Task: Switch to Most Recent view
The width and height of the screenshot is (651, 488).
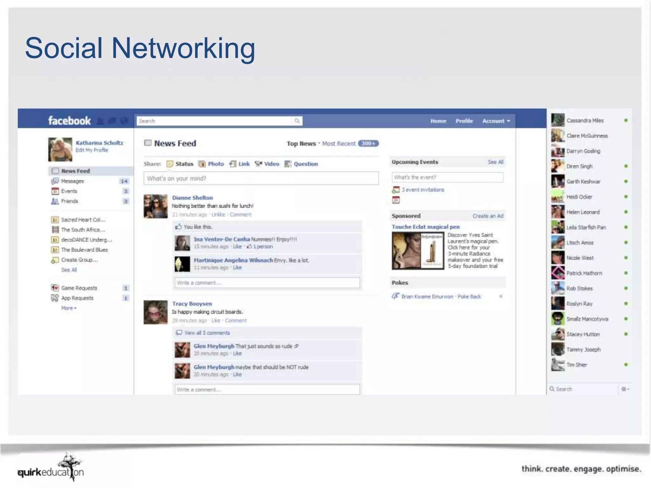Action: (x=339, y=144)
